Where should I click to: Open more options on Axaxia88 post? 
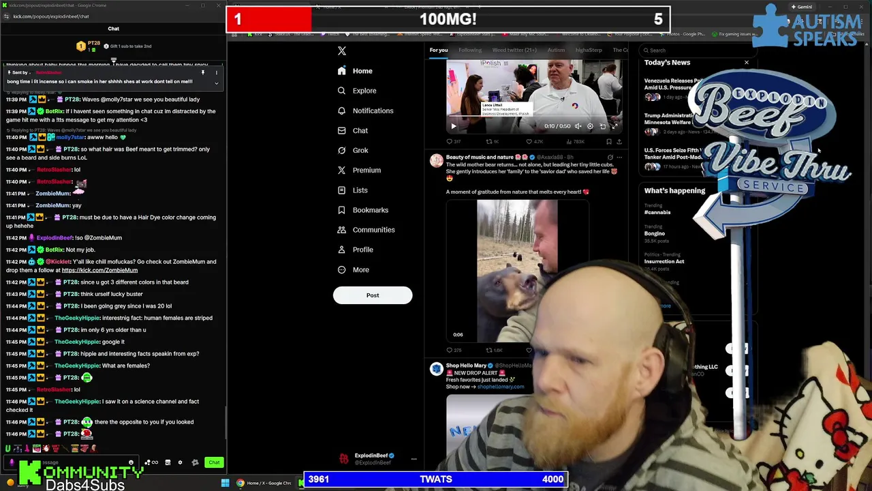coord(619,158)
